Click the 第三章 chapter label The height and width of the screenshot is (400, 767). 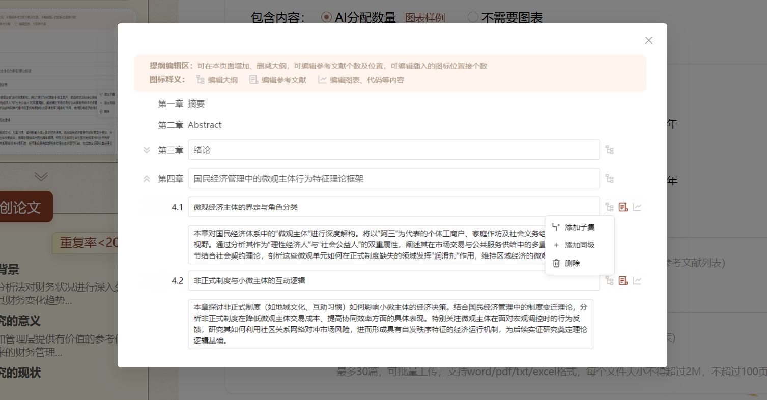point(171,150)
